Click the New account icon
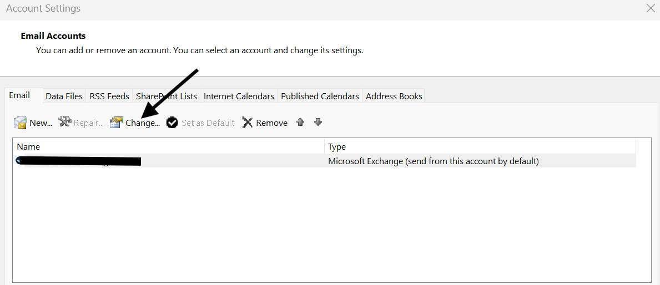 click(x=21, y=123)
